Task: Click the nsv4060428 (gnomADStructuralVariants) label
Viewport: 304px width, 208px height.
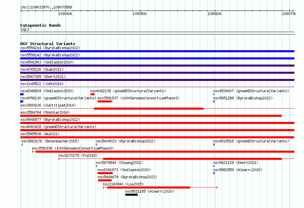Action: click(58, 127)
